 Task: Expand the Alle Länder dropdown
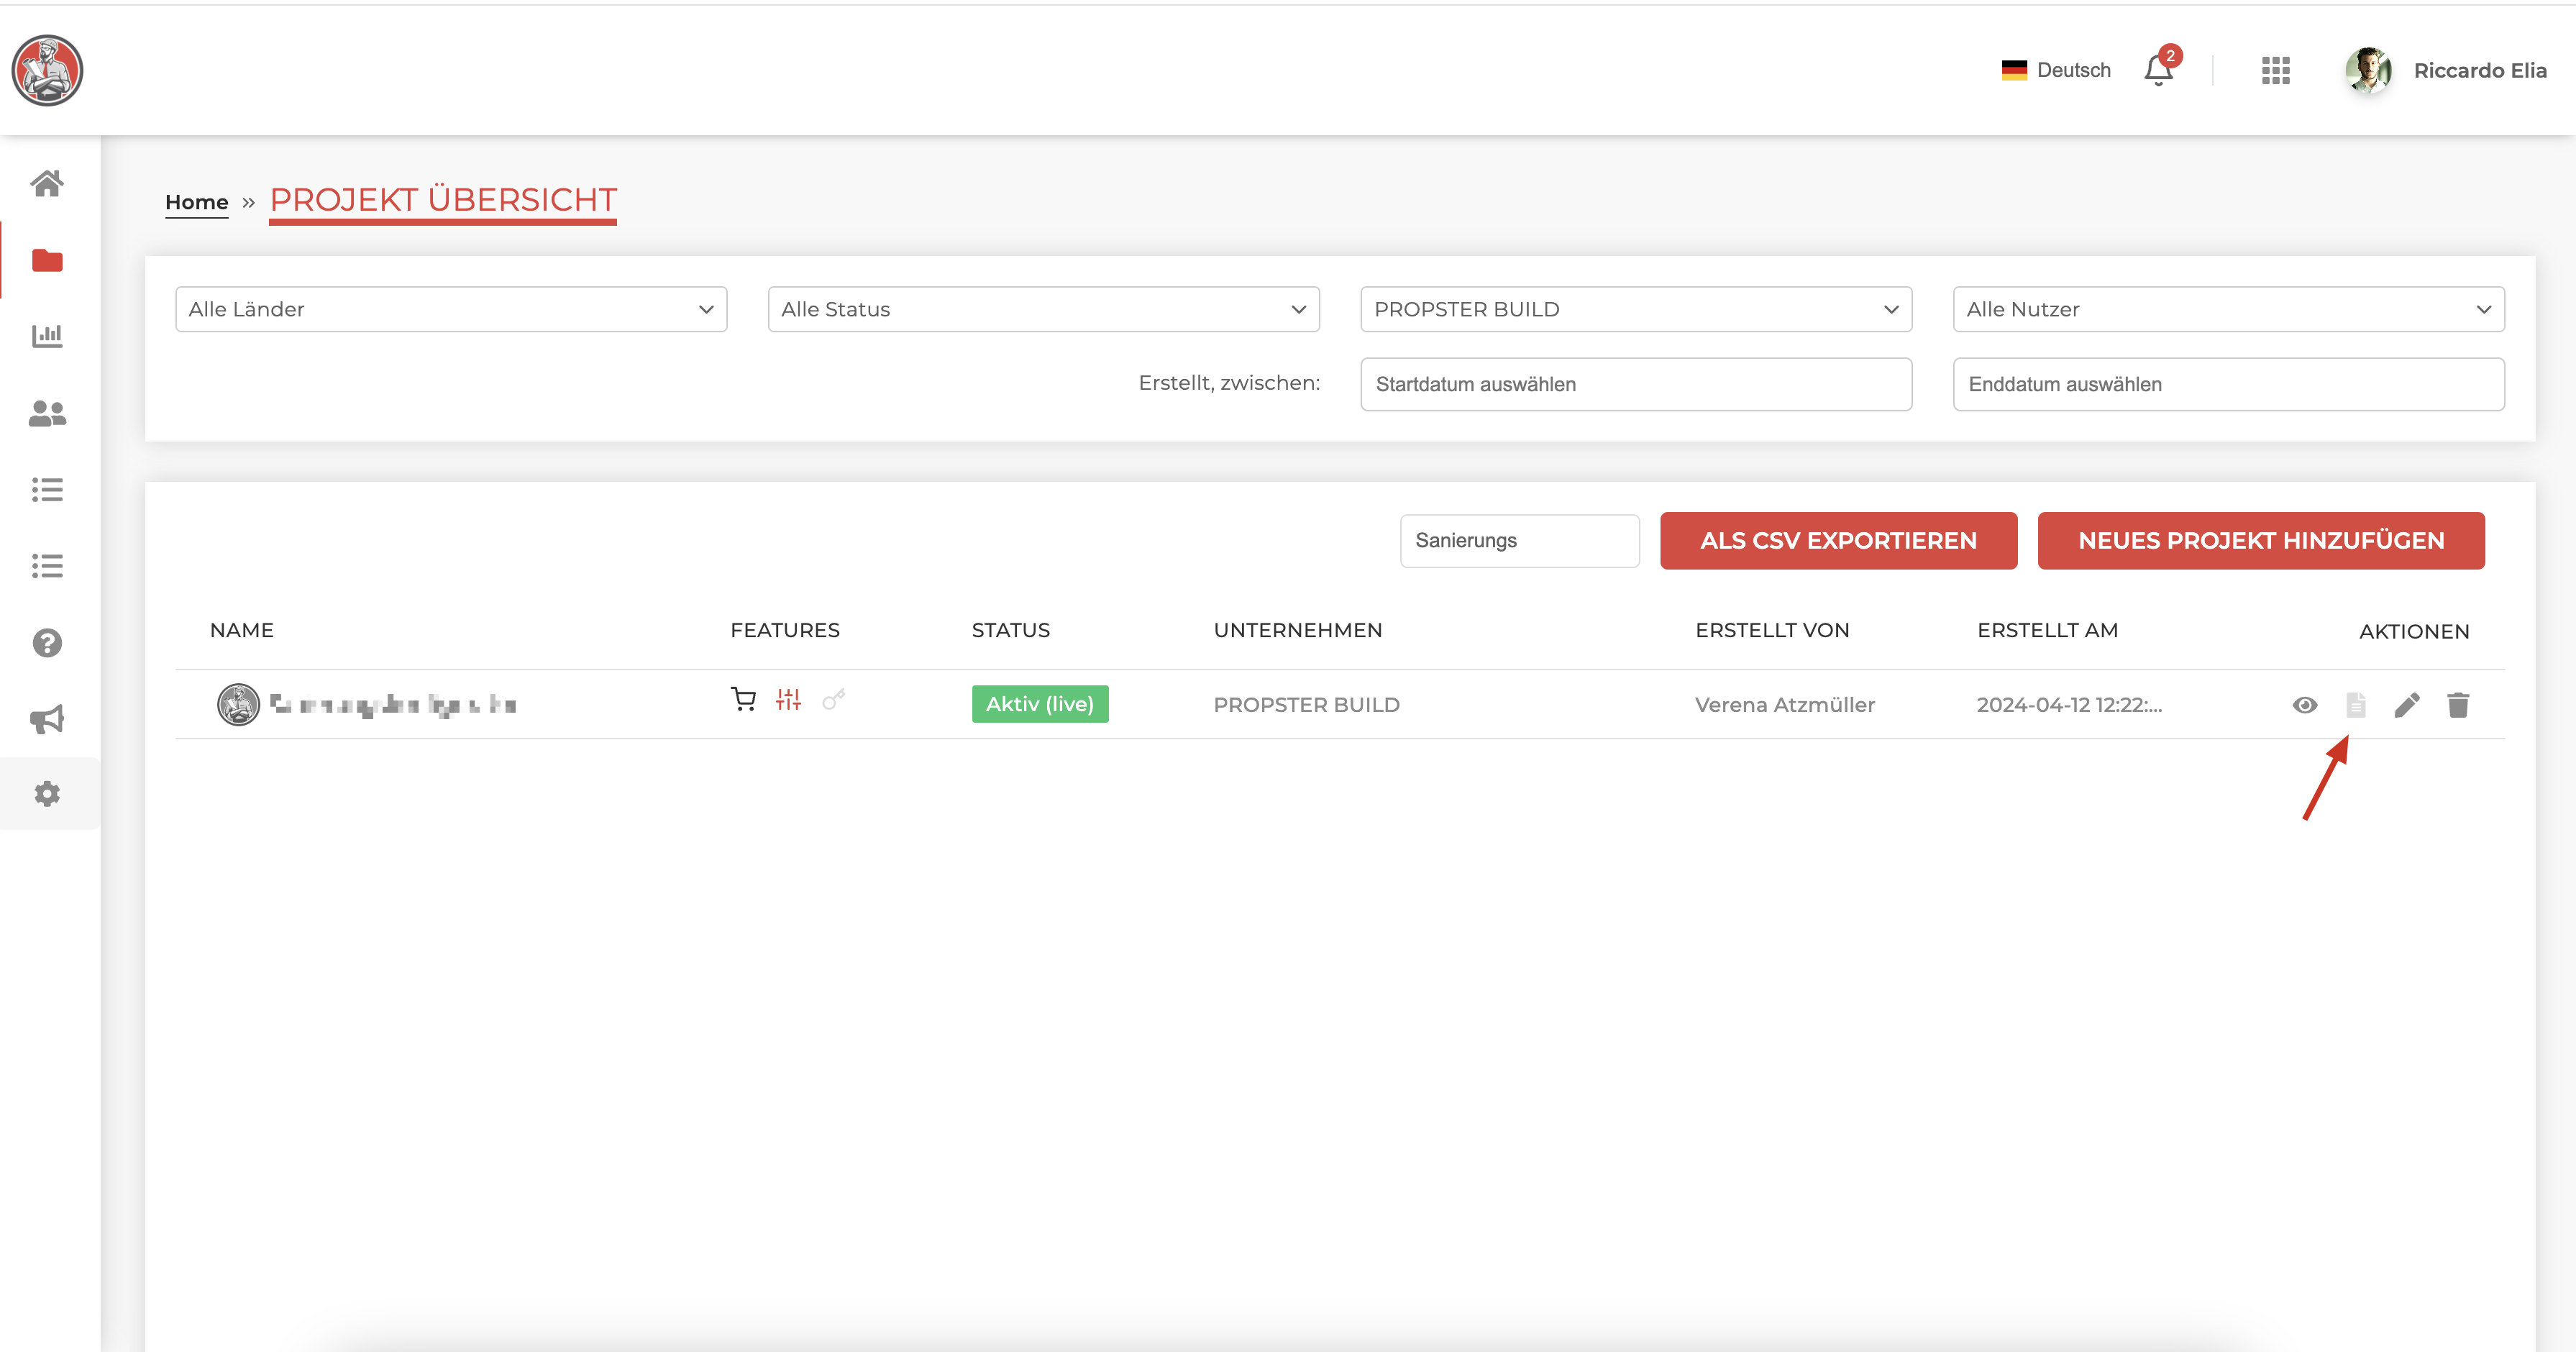pos(450,310)
